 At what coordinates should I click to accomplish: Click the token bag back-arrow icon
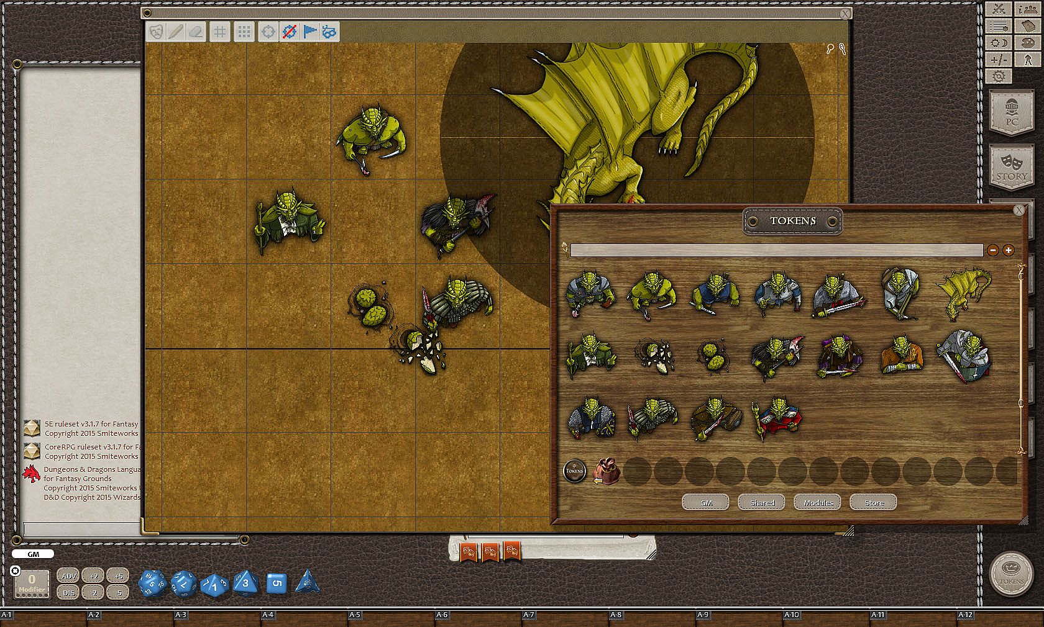point(606,471)
